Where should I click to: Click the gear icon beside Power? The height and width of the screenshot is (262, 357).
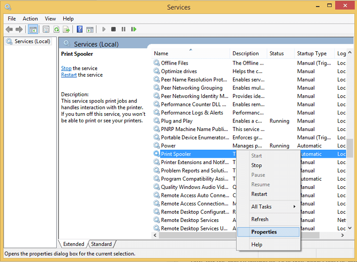click(x=157, y=146)
